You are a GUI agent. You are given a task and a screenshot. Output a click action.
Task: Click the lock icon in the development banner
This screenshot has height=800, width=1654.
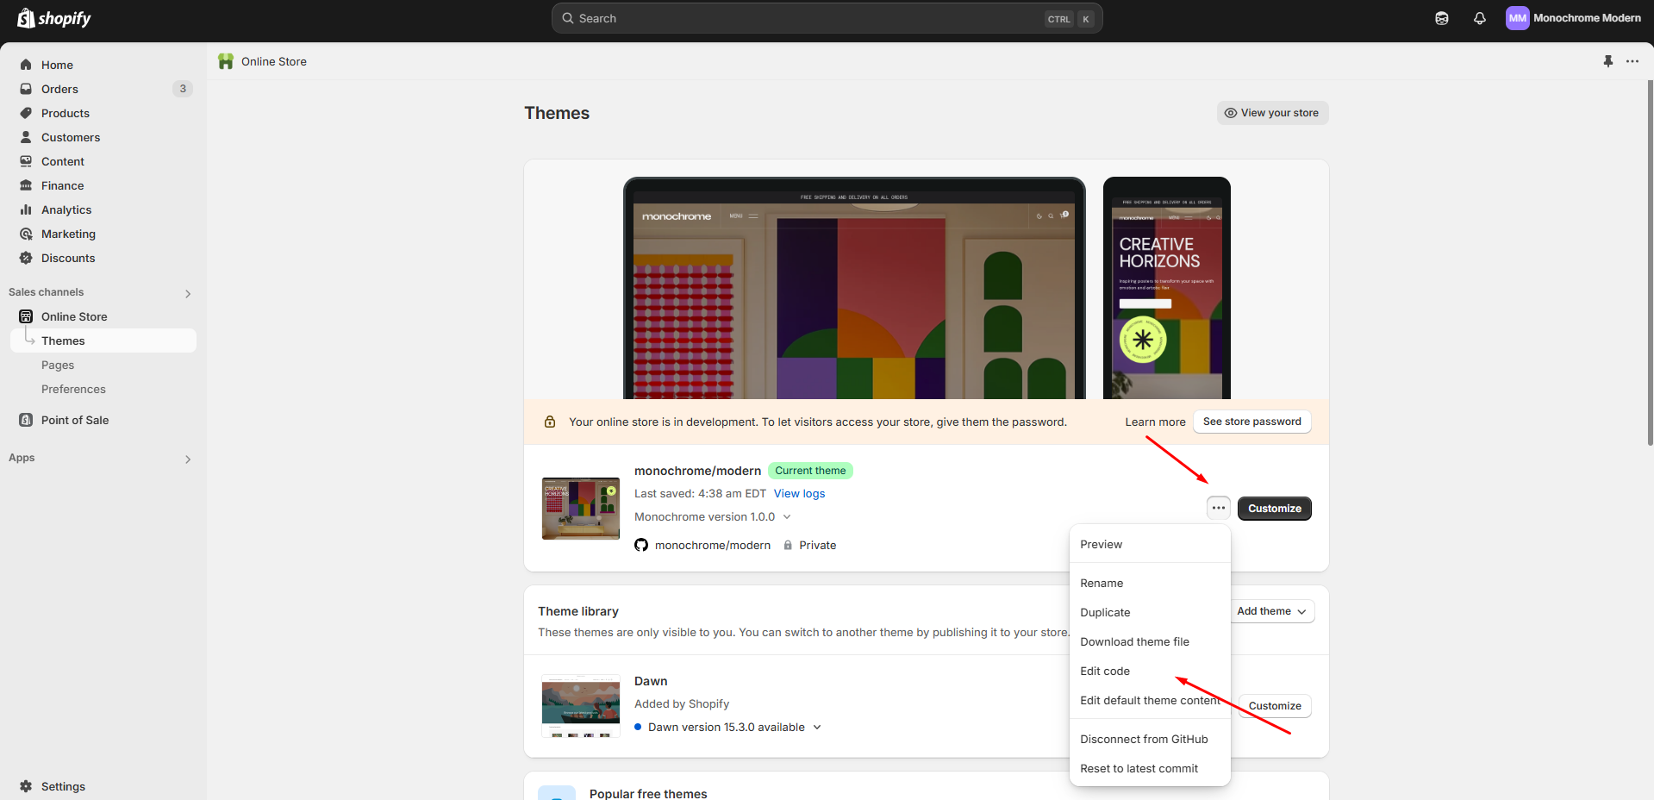coord(550,422)
